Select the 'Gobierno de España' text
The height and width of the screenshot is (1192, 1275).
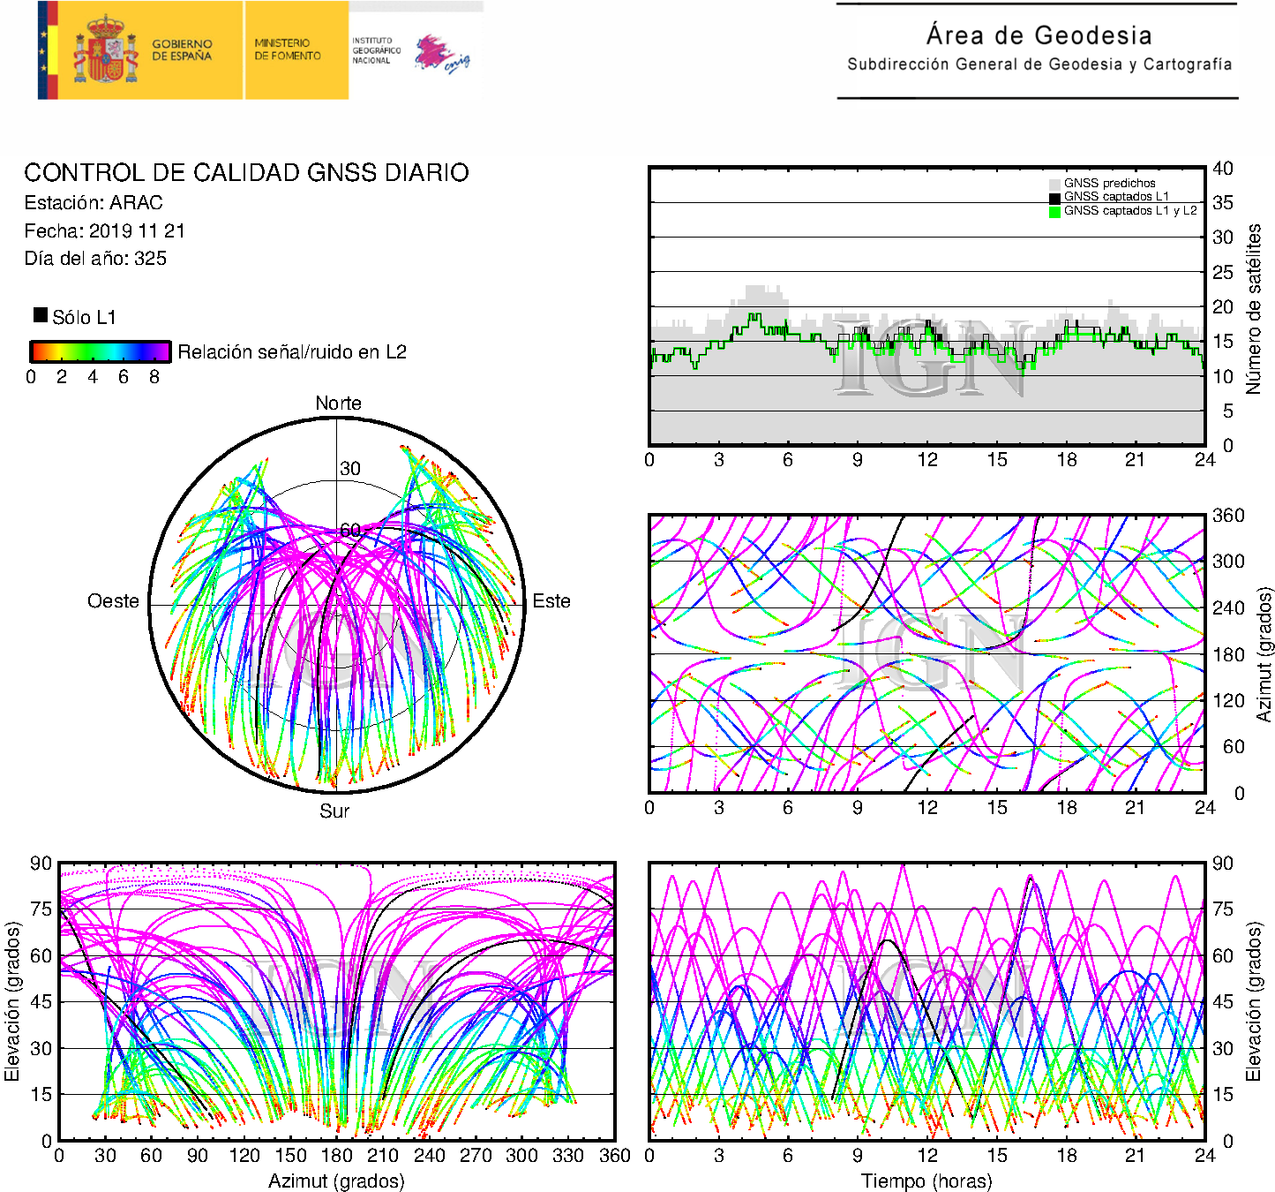pos(182,49)
